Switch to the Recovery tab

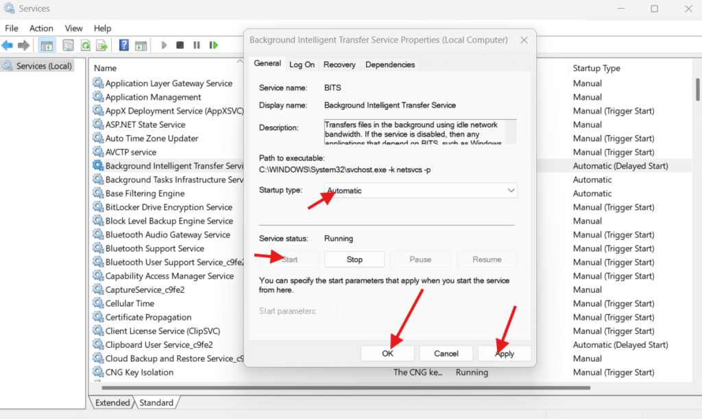[x=339, y=64]
